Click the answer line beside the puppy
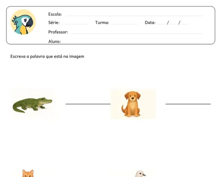Image resolution: width=221 pixels, height=177 pixels. [x=188, y=104]
